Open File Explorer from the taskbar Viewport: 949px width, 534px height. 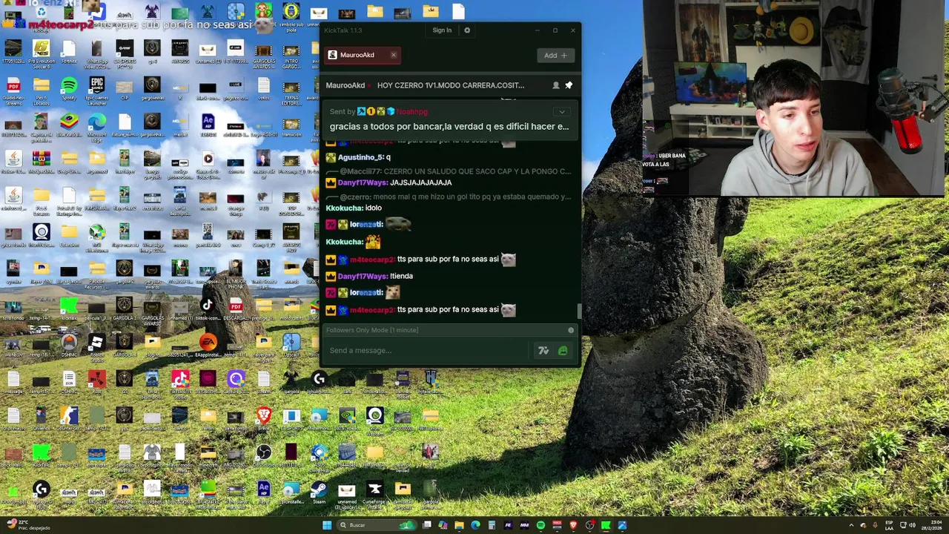459,525
